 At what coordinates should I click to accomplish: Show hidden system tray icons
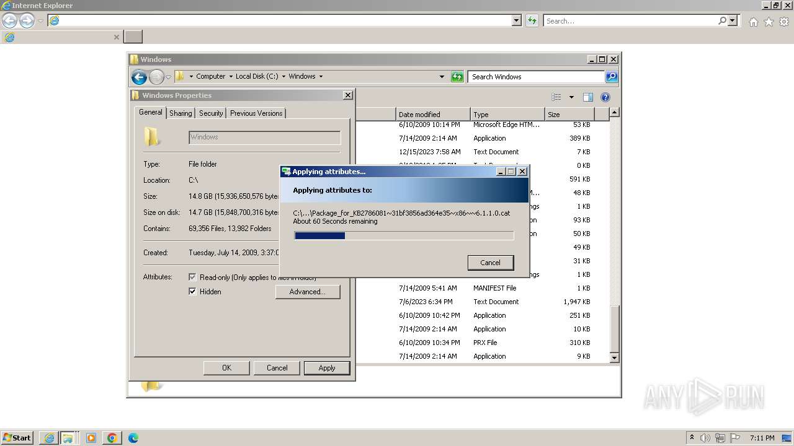(x=692, y=438)
